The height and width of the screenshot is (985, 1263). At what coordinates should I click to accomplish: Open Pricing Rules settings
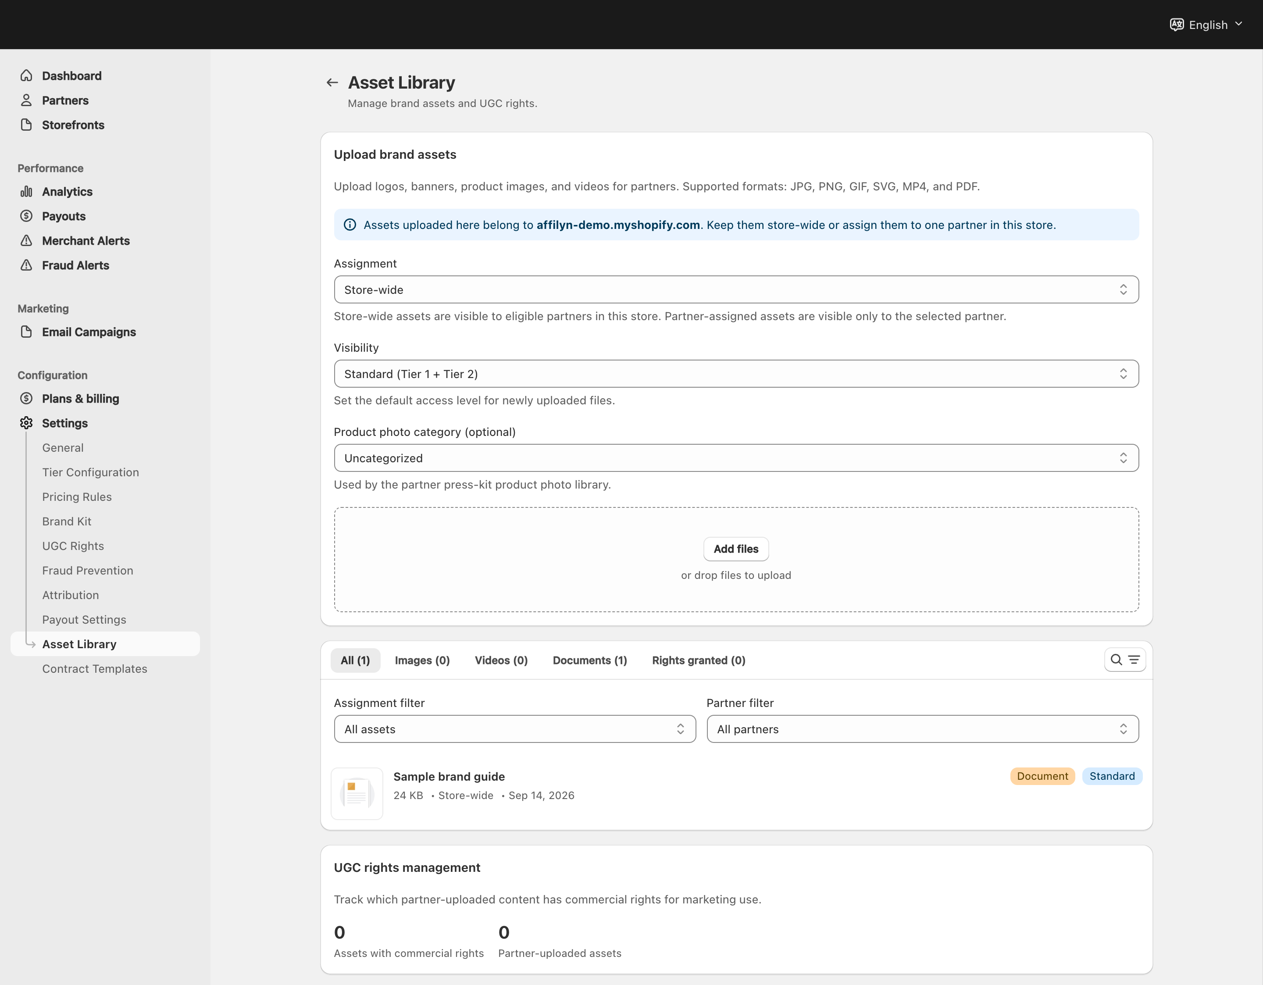pyautogui.click(x=77, y=497)
